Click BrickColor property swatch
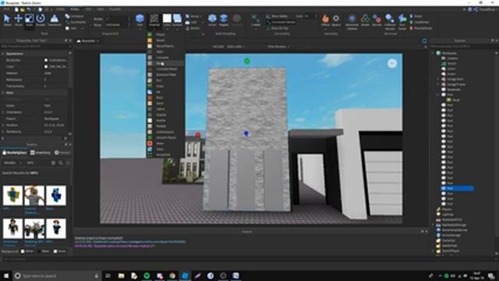This screenshot has width=499, height=281. [x=46, y=60]
